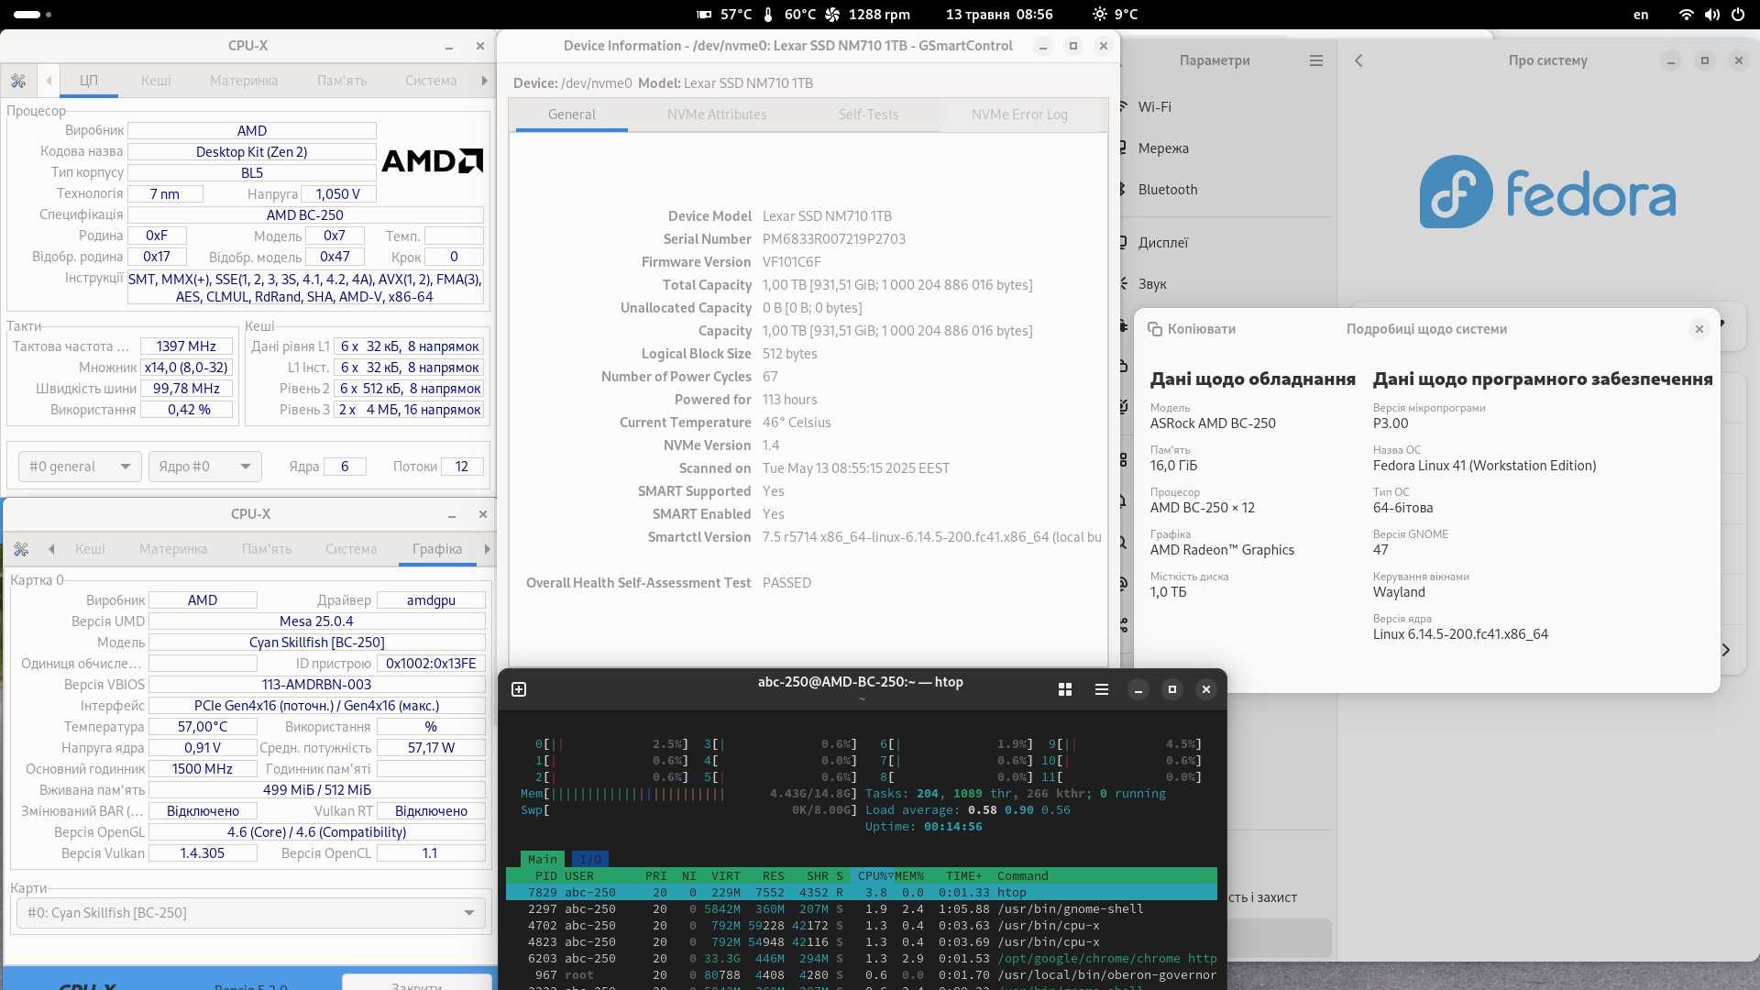Image resolution: width=1760 pixels, height=990 pixels.
Task: Open the Cyan Skillfish card dropdown
Action: (x=251, y=913)
